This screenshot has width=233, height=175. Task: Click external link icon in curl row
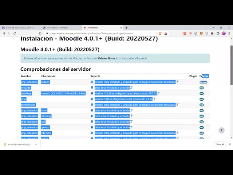(x=131, y=121)
